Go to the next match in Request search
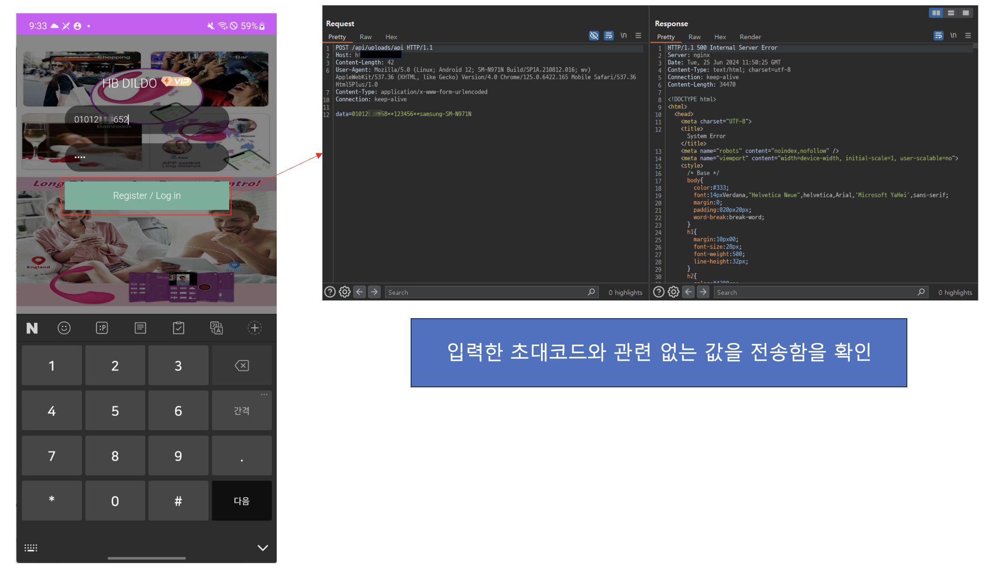 point(374,292)
